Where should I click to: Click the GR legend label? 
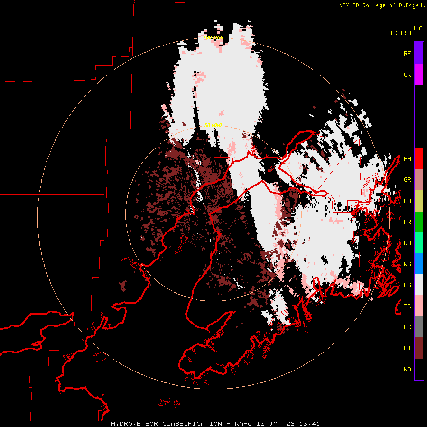click(x=407, y=180)
